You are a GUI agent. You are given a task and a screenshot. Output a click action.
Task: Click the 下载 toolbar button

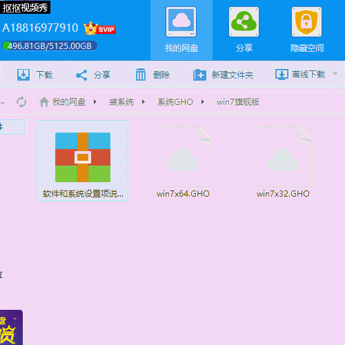click(x=35, y=75)
